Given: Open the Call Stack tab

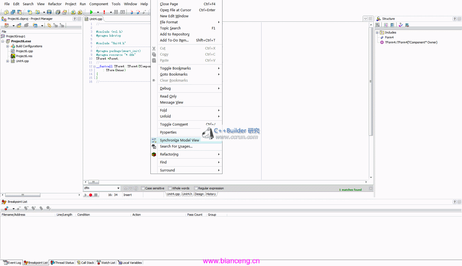Looking at the screenshot, I should (x=86, y=263).
